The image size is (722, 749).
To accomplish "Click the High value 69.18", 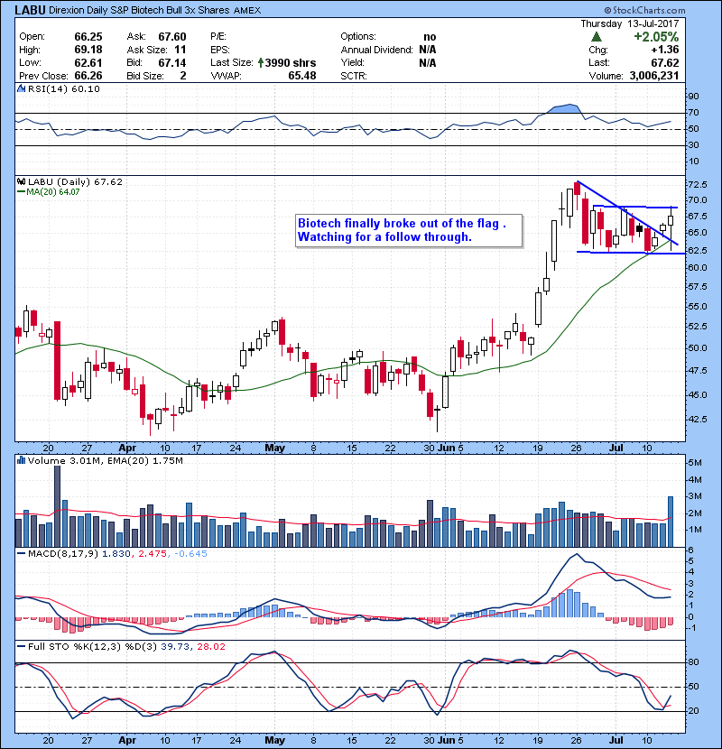I will pyautogui.click(x=88, y=50).
